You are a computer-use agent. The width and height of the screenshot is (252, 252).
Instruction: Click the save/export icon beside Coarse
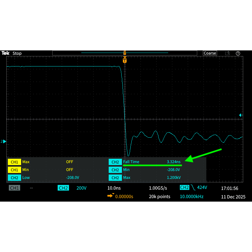tap(227, 53)
